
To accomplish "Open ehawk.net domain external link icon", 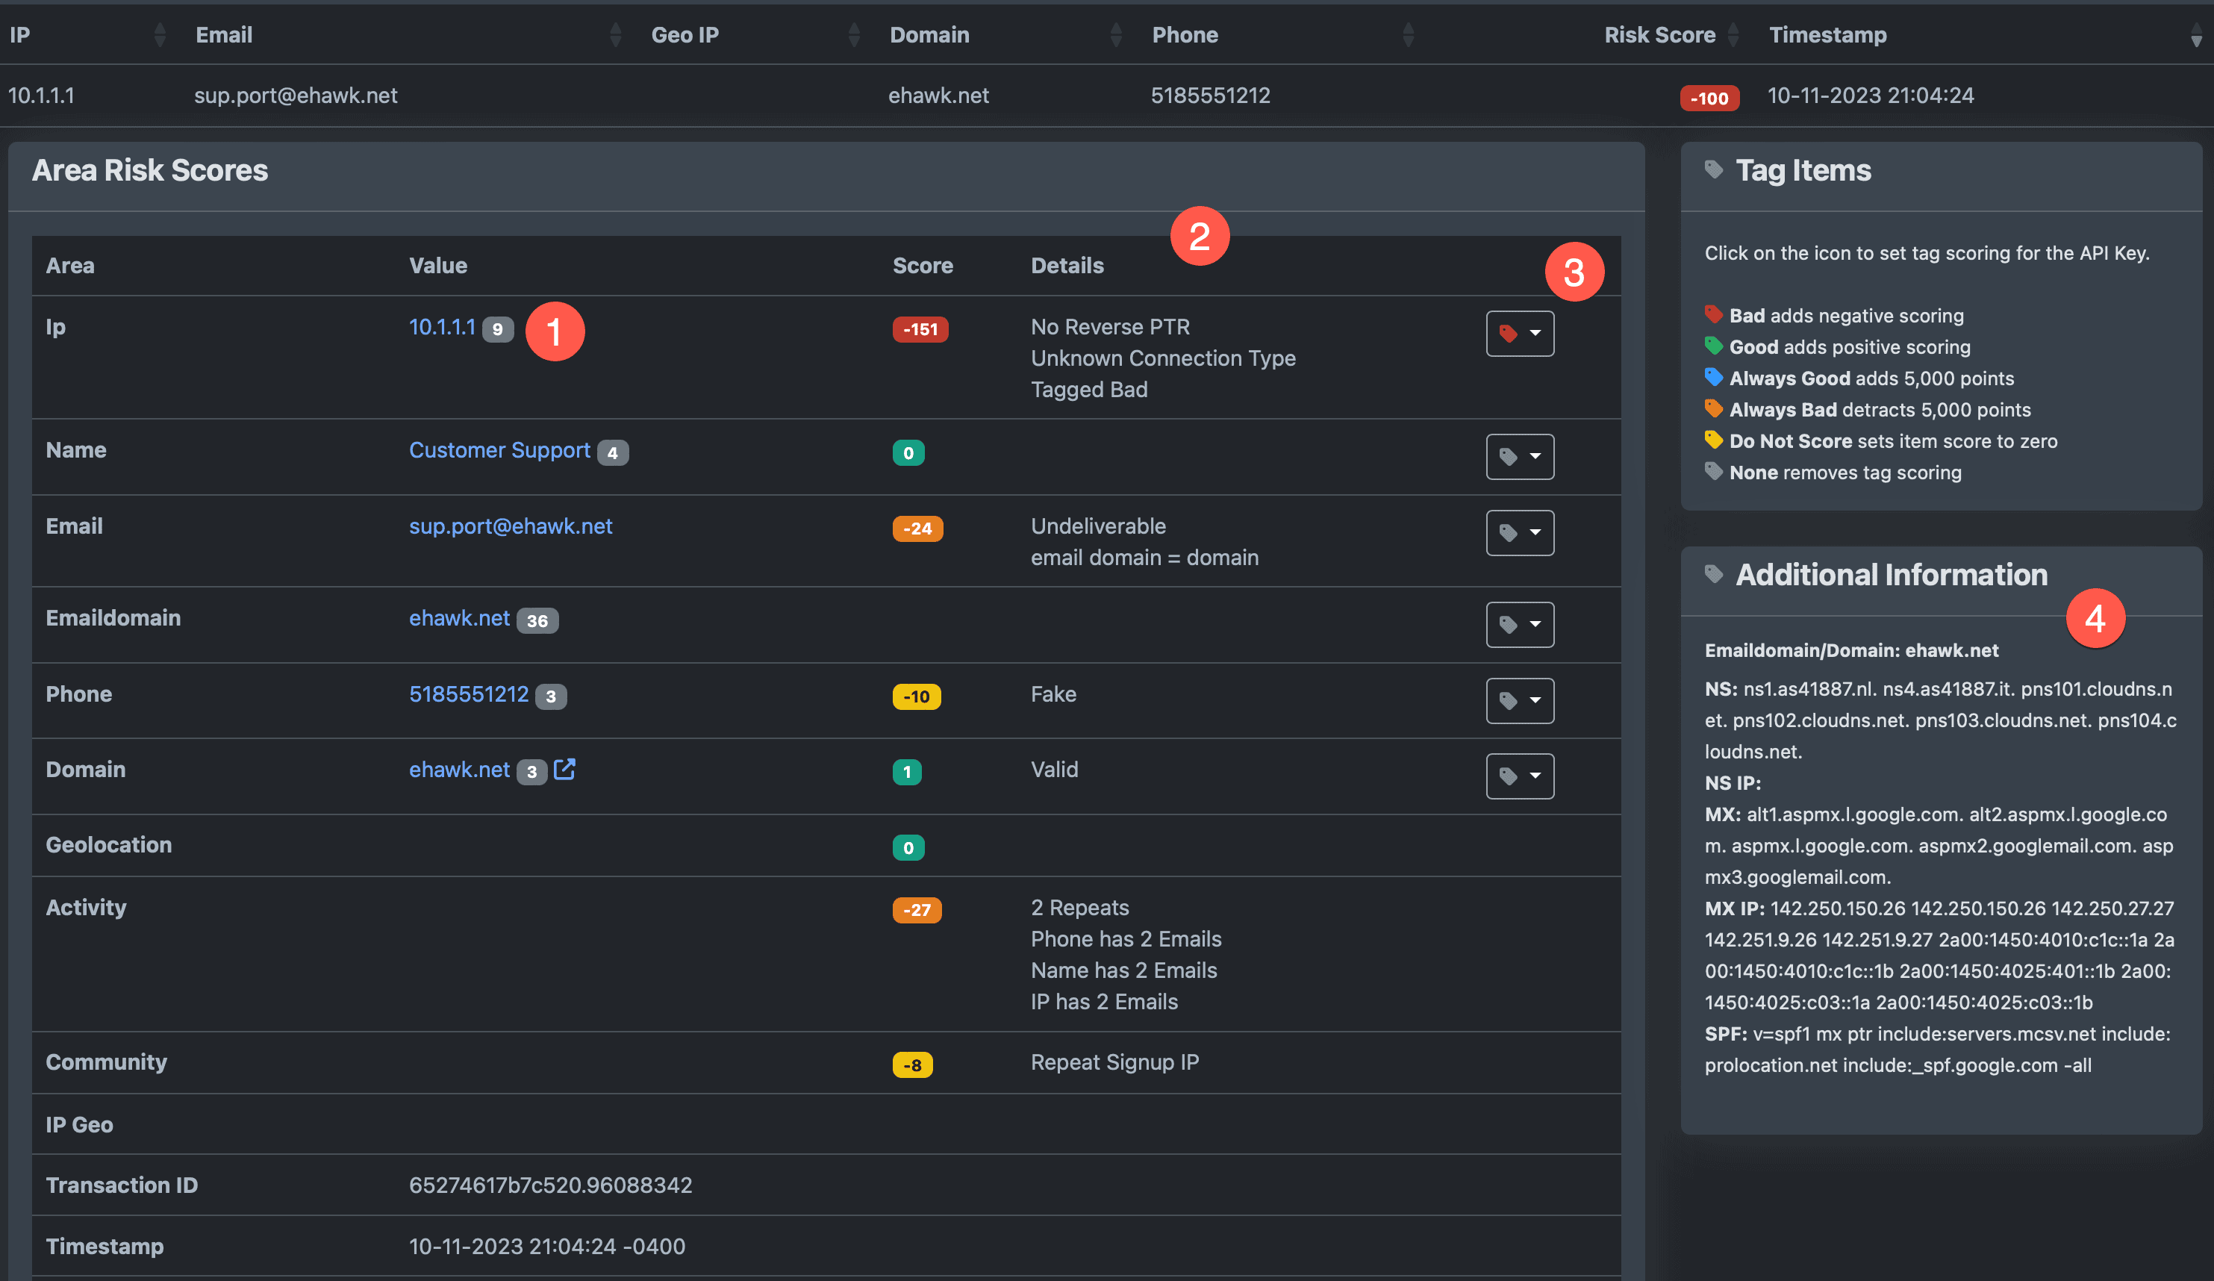I will (x=564, y=769).
